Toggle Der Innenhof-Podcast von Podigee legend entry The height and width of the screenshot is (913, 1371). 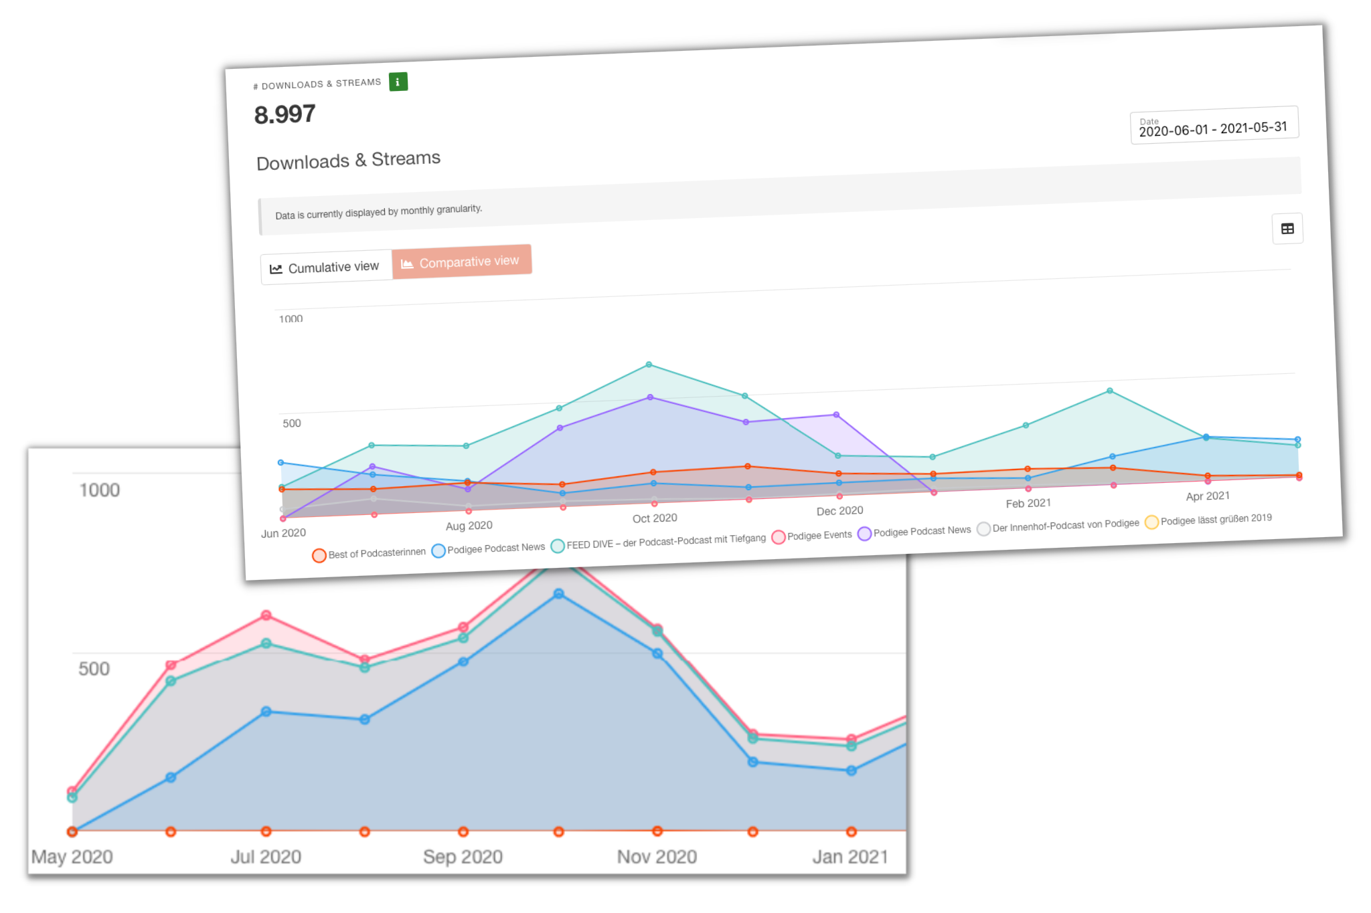coord(1058,526)
